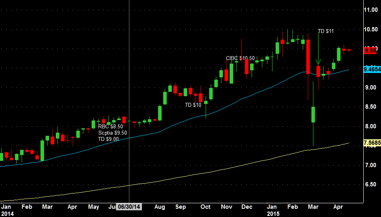Screen dimensions: 381x217
Task: Click the Feb 2014 time axis label
Action: (x=27, y=207)
